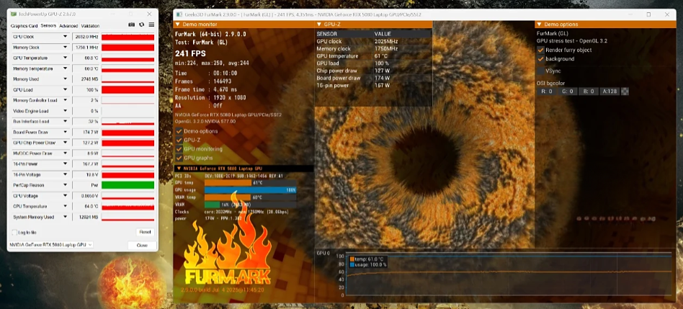Open the Memory Temperature sensor dropdown
Image resolution: width=683 pixels, height=309 pixels.
pos(66,68)
